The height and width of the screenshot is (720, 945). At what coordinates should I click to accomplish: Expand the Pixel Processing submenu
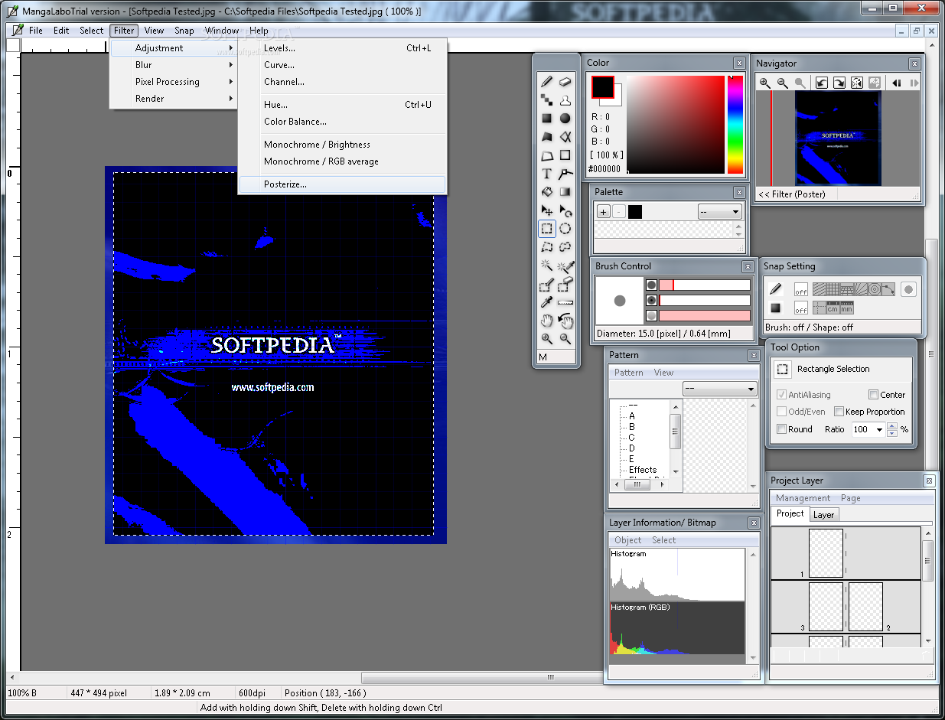(x=174, y=82)
